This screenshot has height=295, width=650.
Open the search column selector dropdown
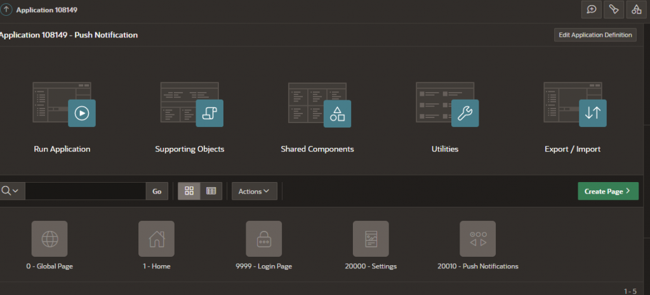click(x=10, y=191)
